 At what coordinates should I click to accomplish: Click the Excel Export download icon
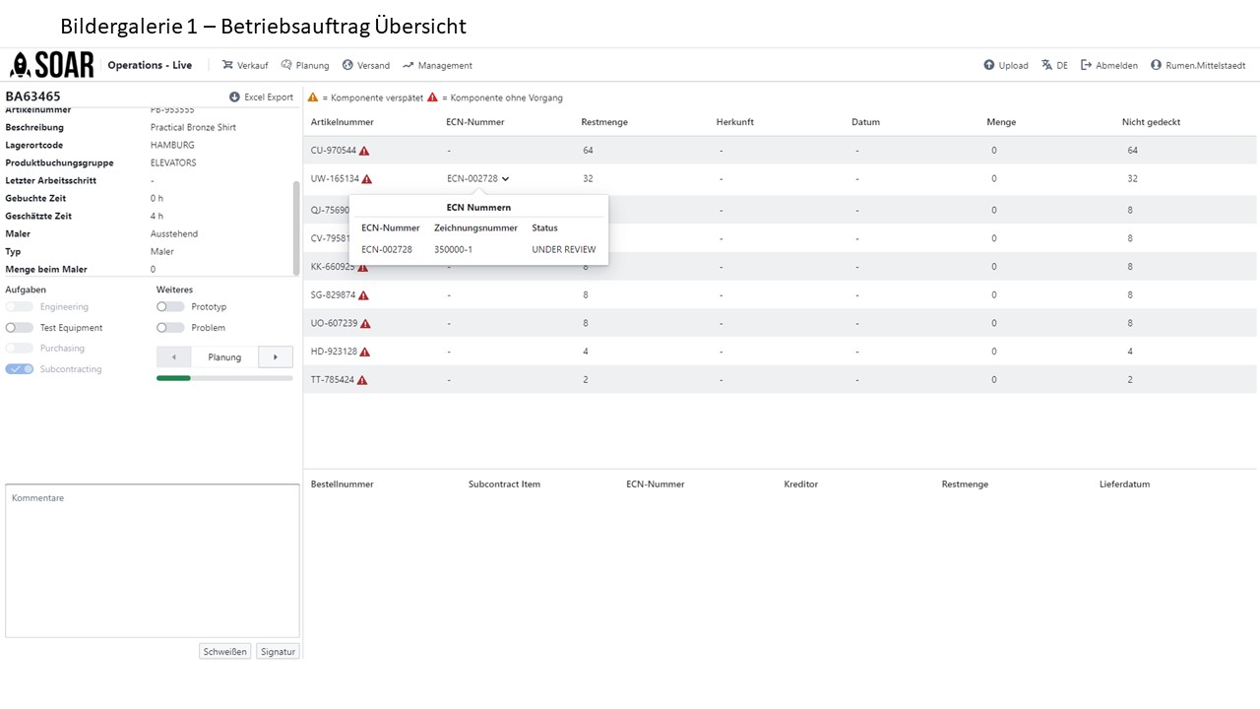click(x=234, y=97)
